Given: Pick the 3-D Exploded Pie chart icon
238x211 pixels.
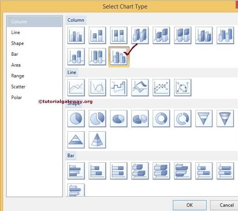Looking at the screenshot, I should click(x=140, y=118).
